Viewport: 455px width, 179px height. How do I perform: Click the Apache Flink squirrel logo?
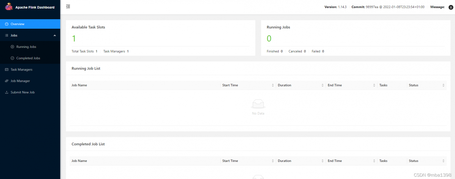(x=9, y=7)
